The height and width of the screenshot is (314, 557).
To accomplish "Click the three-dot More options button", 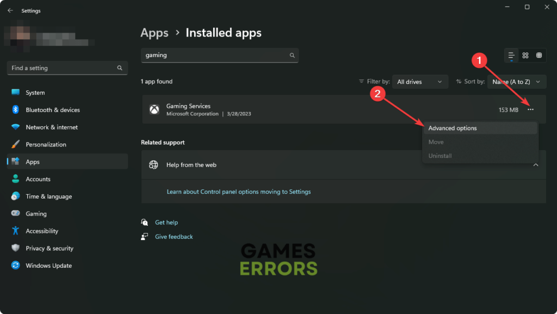I will (x=531, y=109).
